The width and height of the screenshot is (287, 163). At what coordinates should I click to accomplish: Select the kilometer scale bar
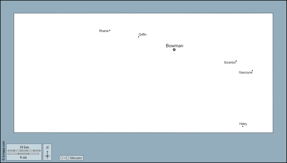pyautogui.click(x=24, y=151)
